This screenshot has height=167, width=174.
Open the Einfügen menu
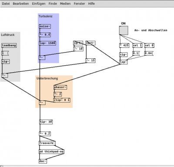[x=39, y=3]
